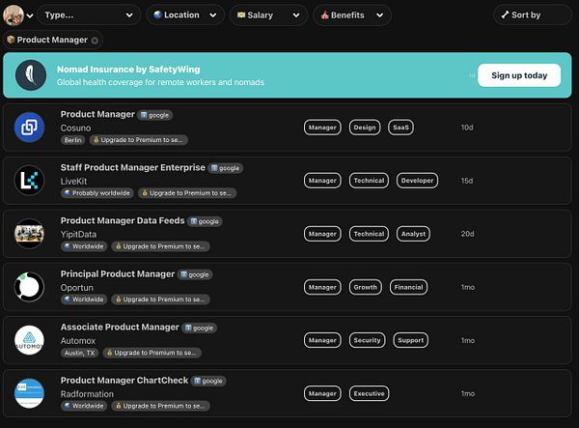This screenshot has height=428, width=579.
Task: Click the LiveKit company name
Action: coord(74,181)
